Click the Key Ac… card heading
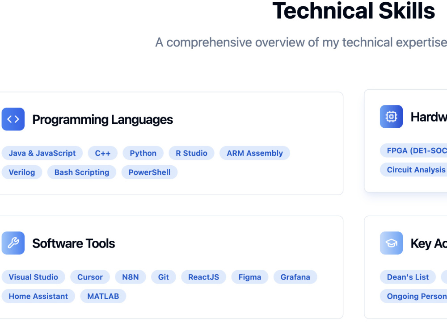The image size is (447, 335). point(429,243)
